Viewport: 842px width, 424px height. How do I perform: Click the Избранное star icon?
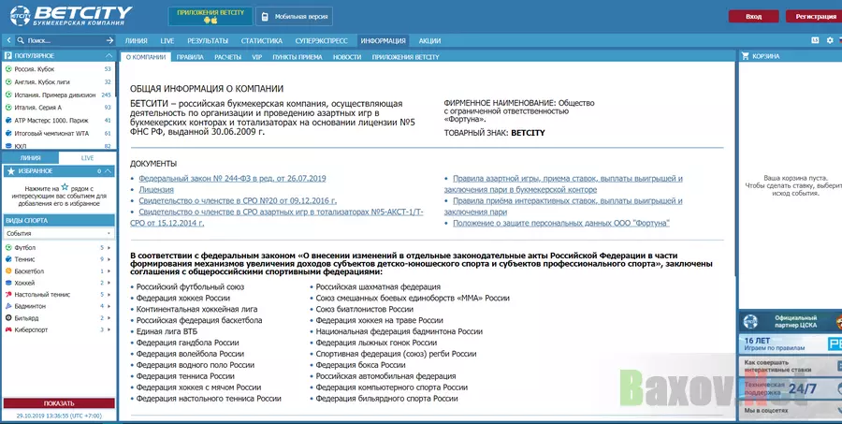(10, 171)
